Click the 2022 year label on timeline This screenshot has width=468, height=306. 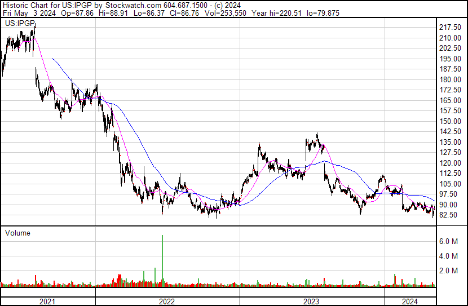tap(166, 301)
